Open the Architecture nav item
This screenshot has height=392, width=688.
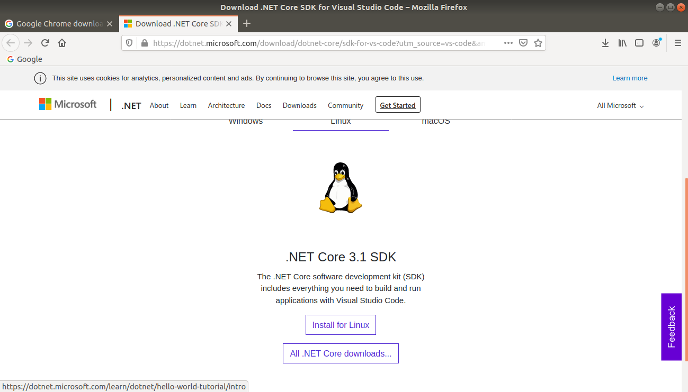point(226,105)
